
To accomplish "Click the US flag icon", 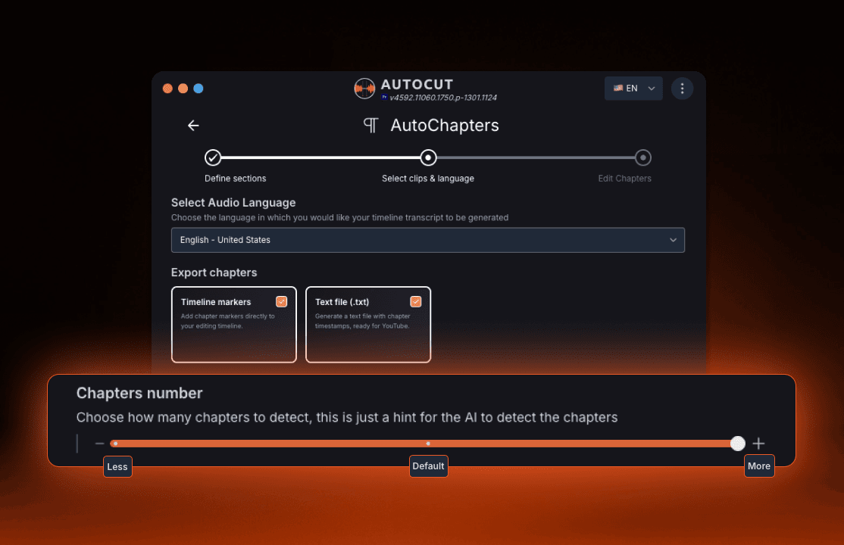I will pos(618,89).
